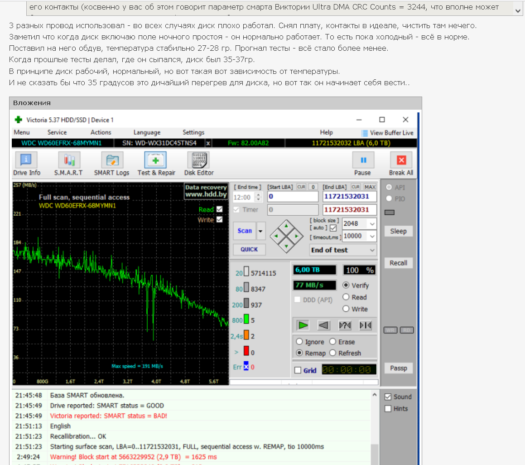The height and width of the screenshot is (465, 525).
Task: Open the Scan button dropdown arrow
Action: point(260,231)
